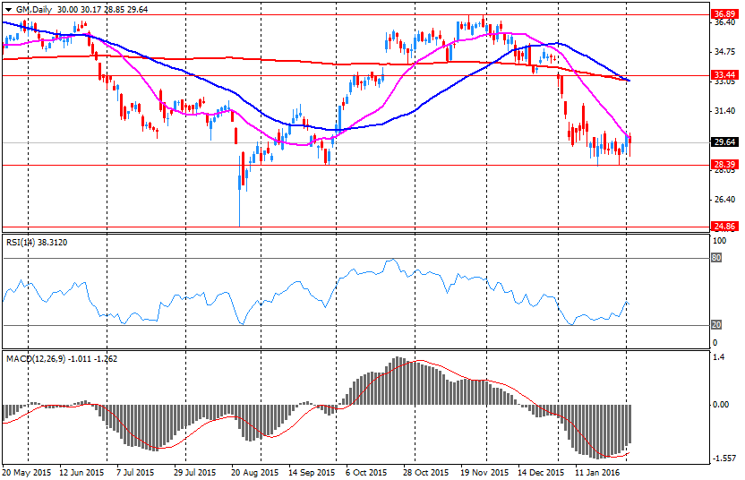Image resolution: width=745 pixels, height=480 pixels.
Task: Click the 31.40 price scale value
Action: (x=725, y=111)
